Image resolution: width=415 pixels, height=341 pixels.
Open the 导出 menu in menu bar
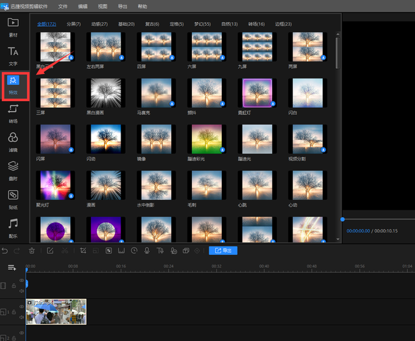123,6
